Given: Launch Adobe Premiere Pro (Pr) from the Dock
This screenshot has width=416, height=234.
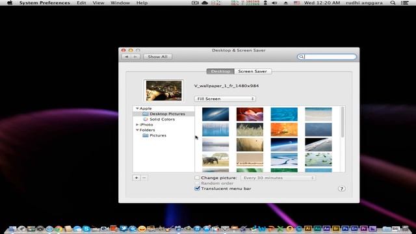Looking at the screenshot, I should 363,228.
